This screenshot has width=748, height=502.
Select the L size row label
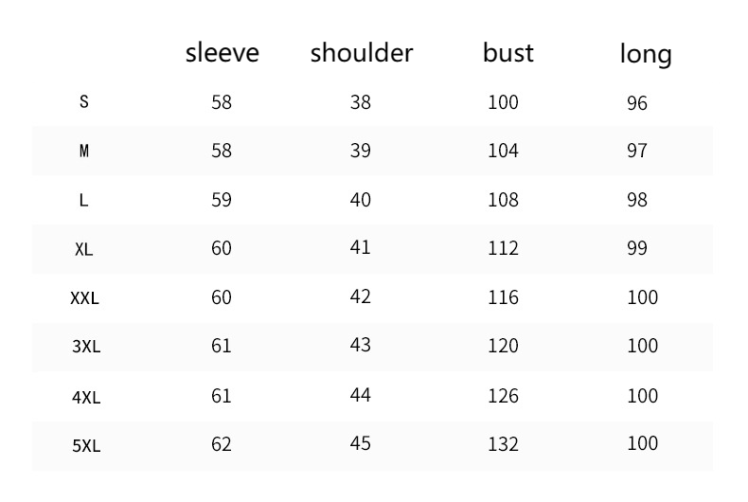coord(84,200)
